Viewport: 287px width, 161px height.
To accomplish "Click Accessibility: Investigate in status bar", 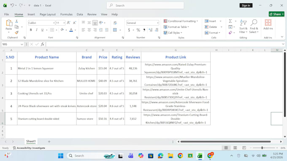I will click(29, 148).
